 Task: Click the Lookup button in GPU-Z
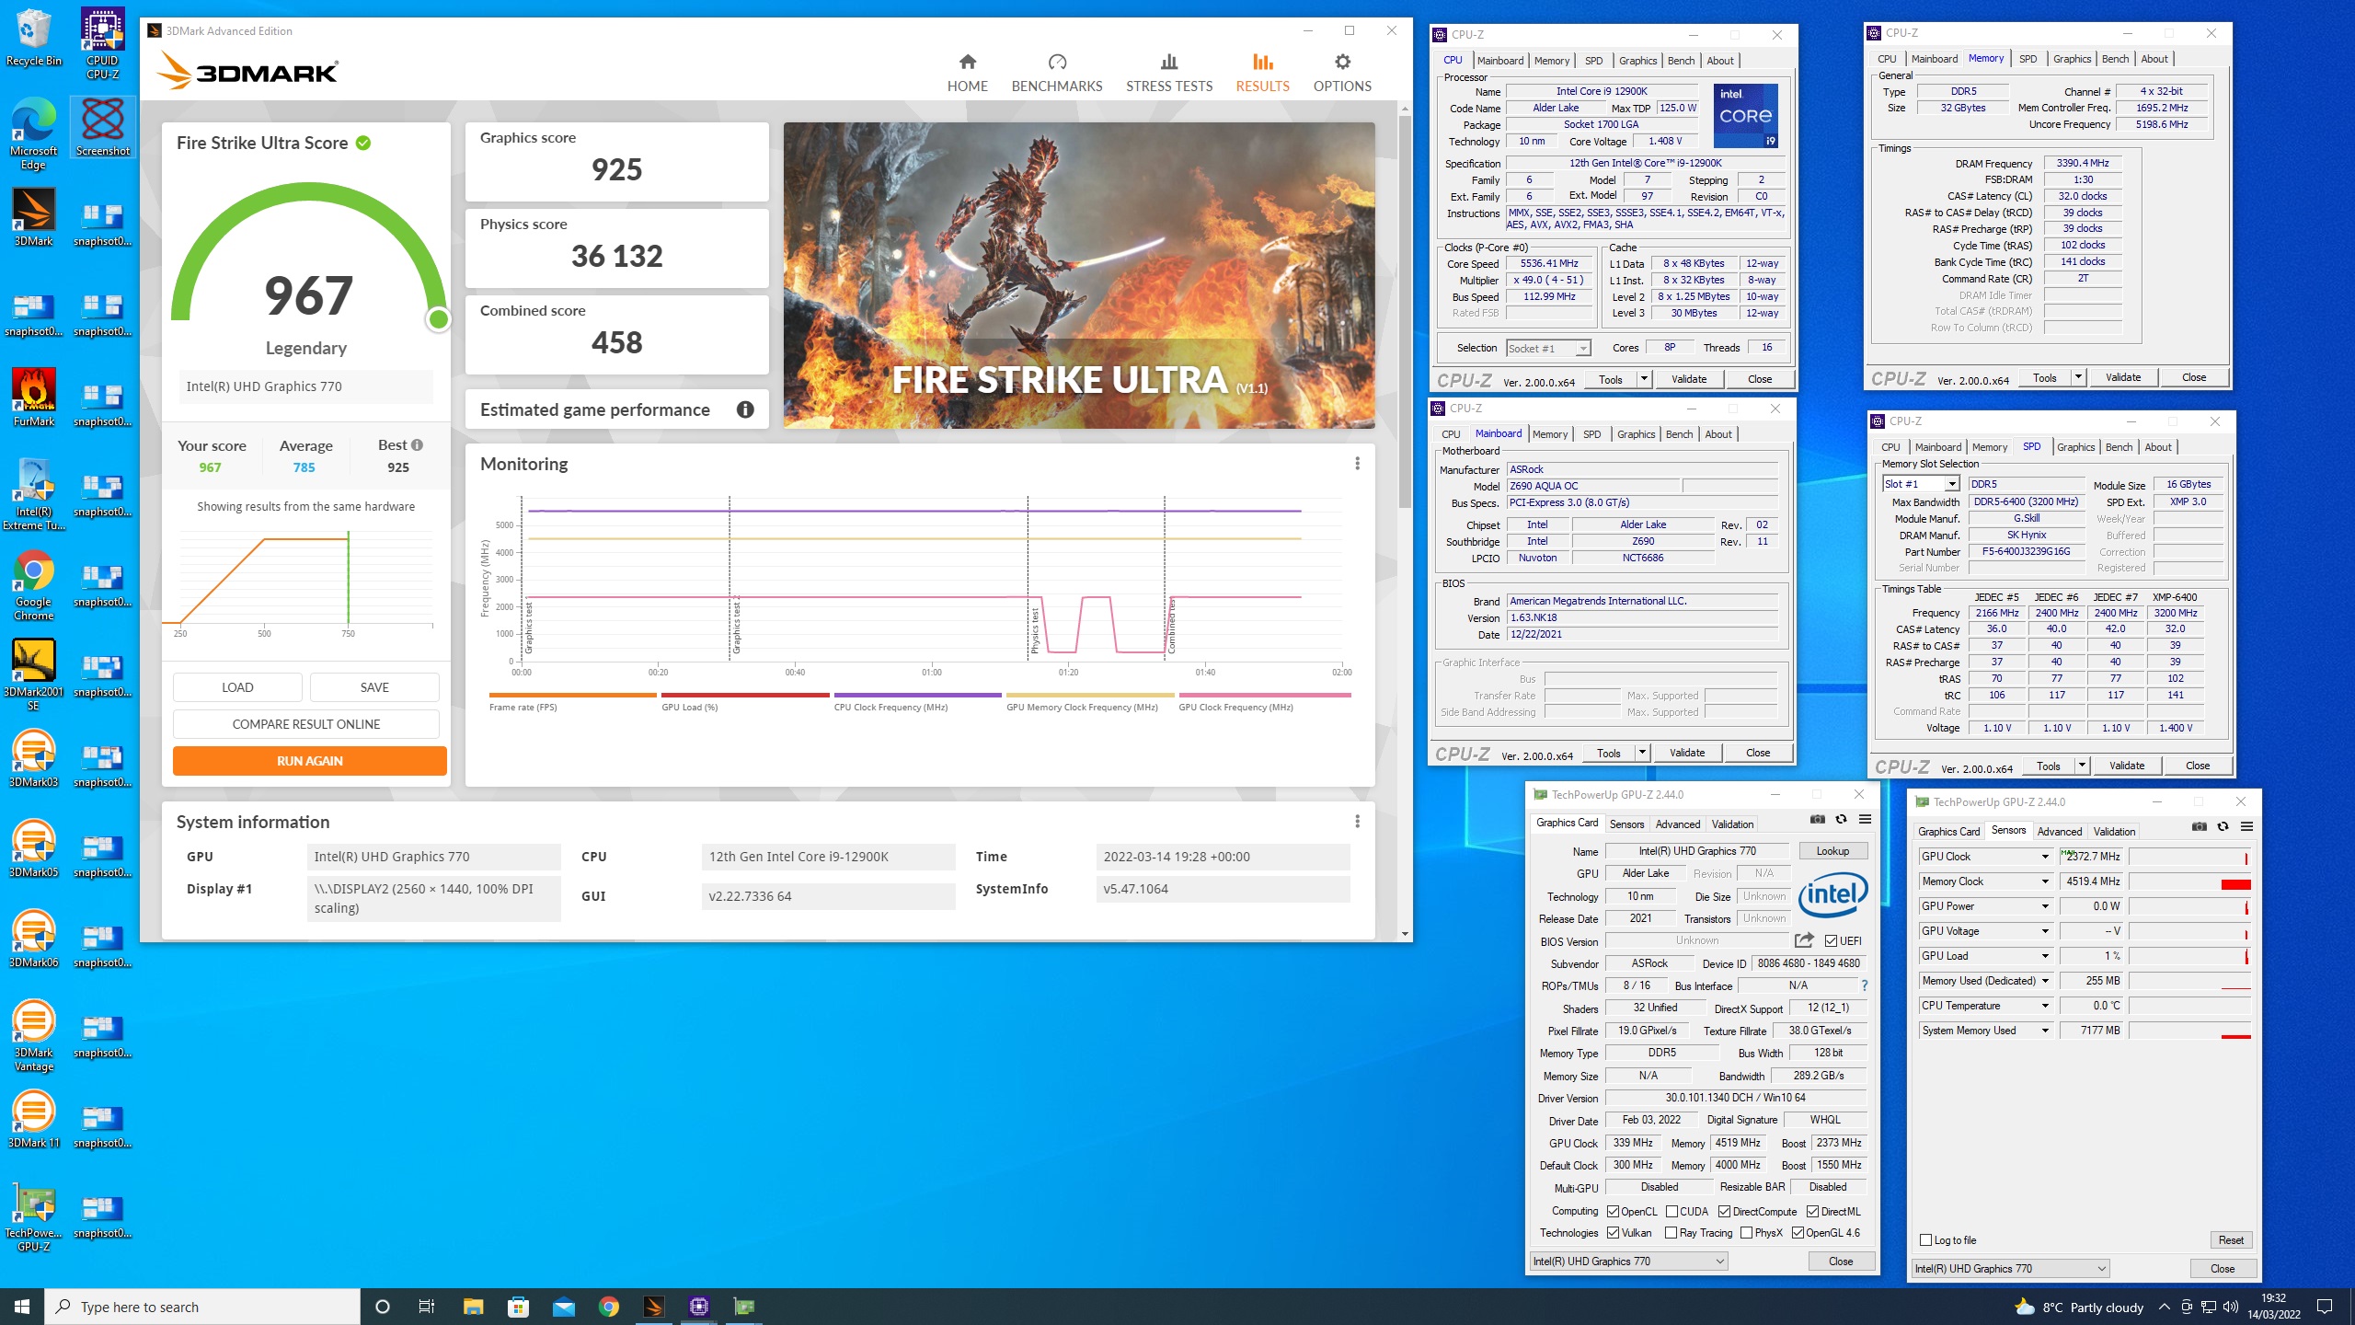click(x=1832, y=851)
